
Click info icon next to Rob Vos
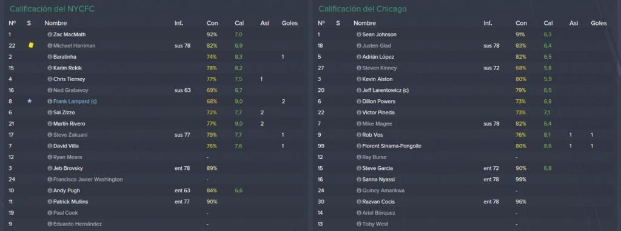(359, 135)
